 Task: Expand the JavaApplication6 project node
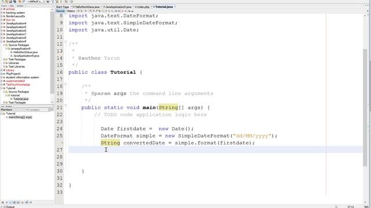2,31
